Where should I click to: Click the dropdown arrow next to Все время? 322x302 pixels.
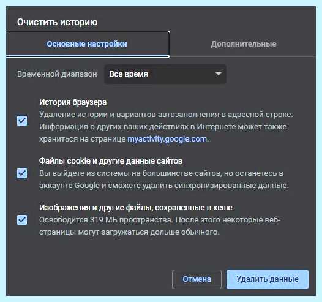point(219,74)
